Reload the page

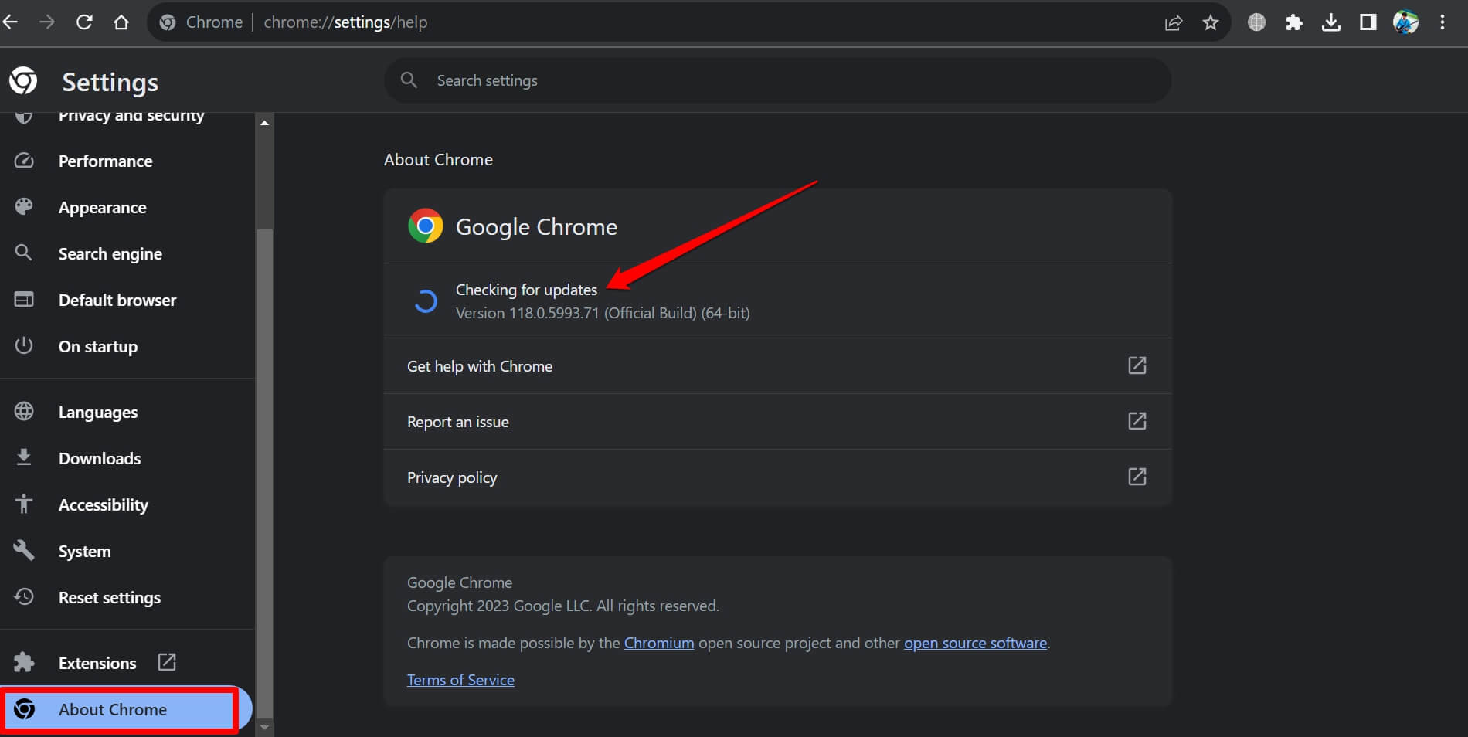[84, 22]
